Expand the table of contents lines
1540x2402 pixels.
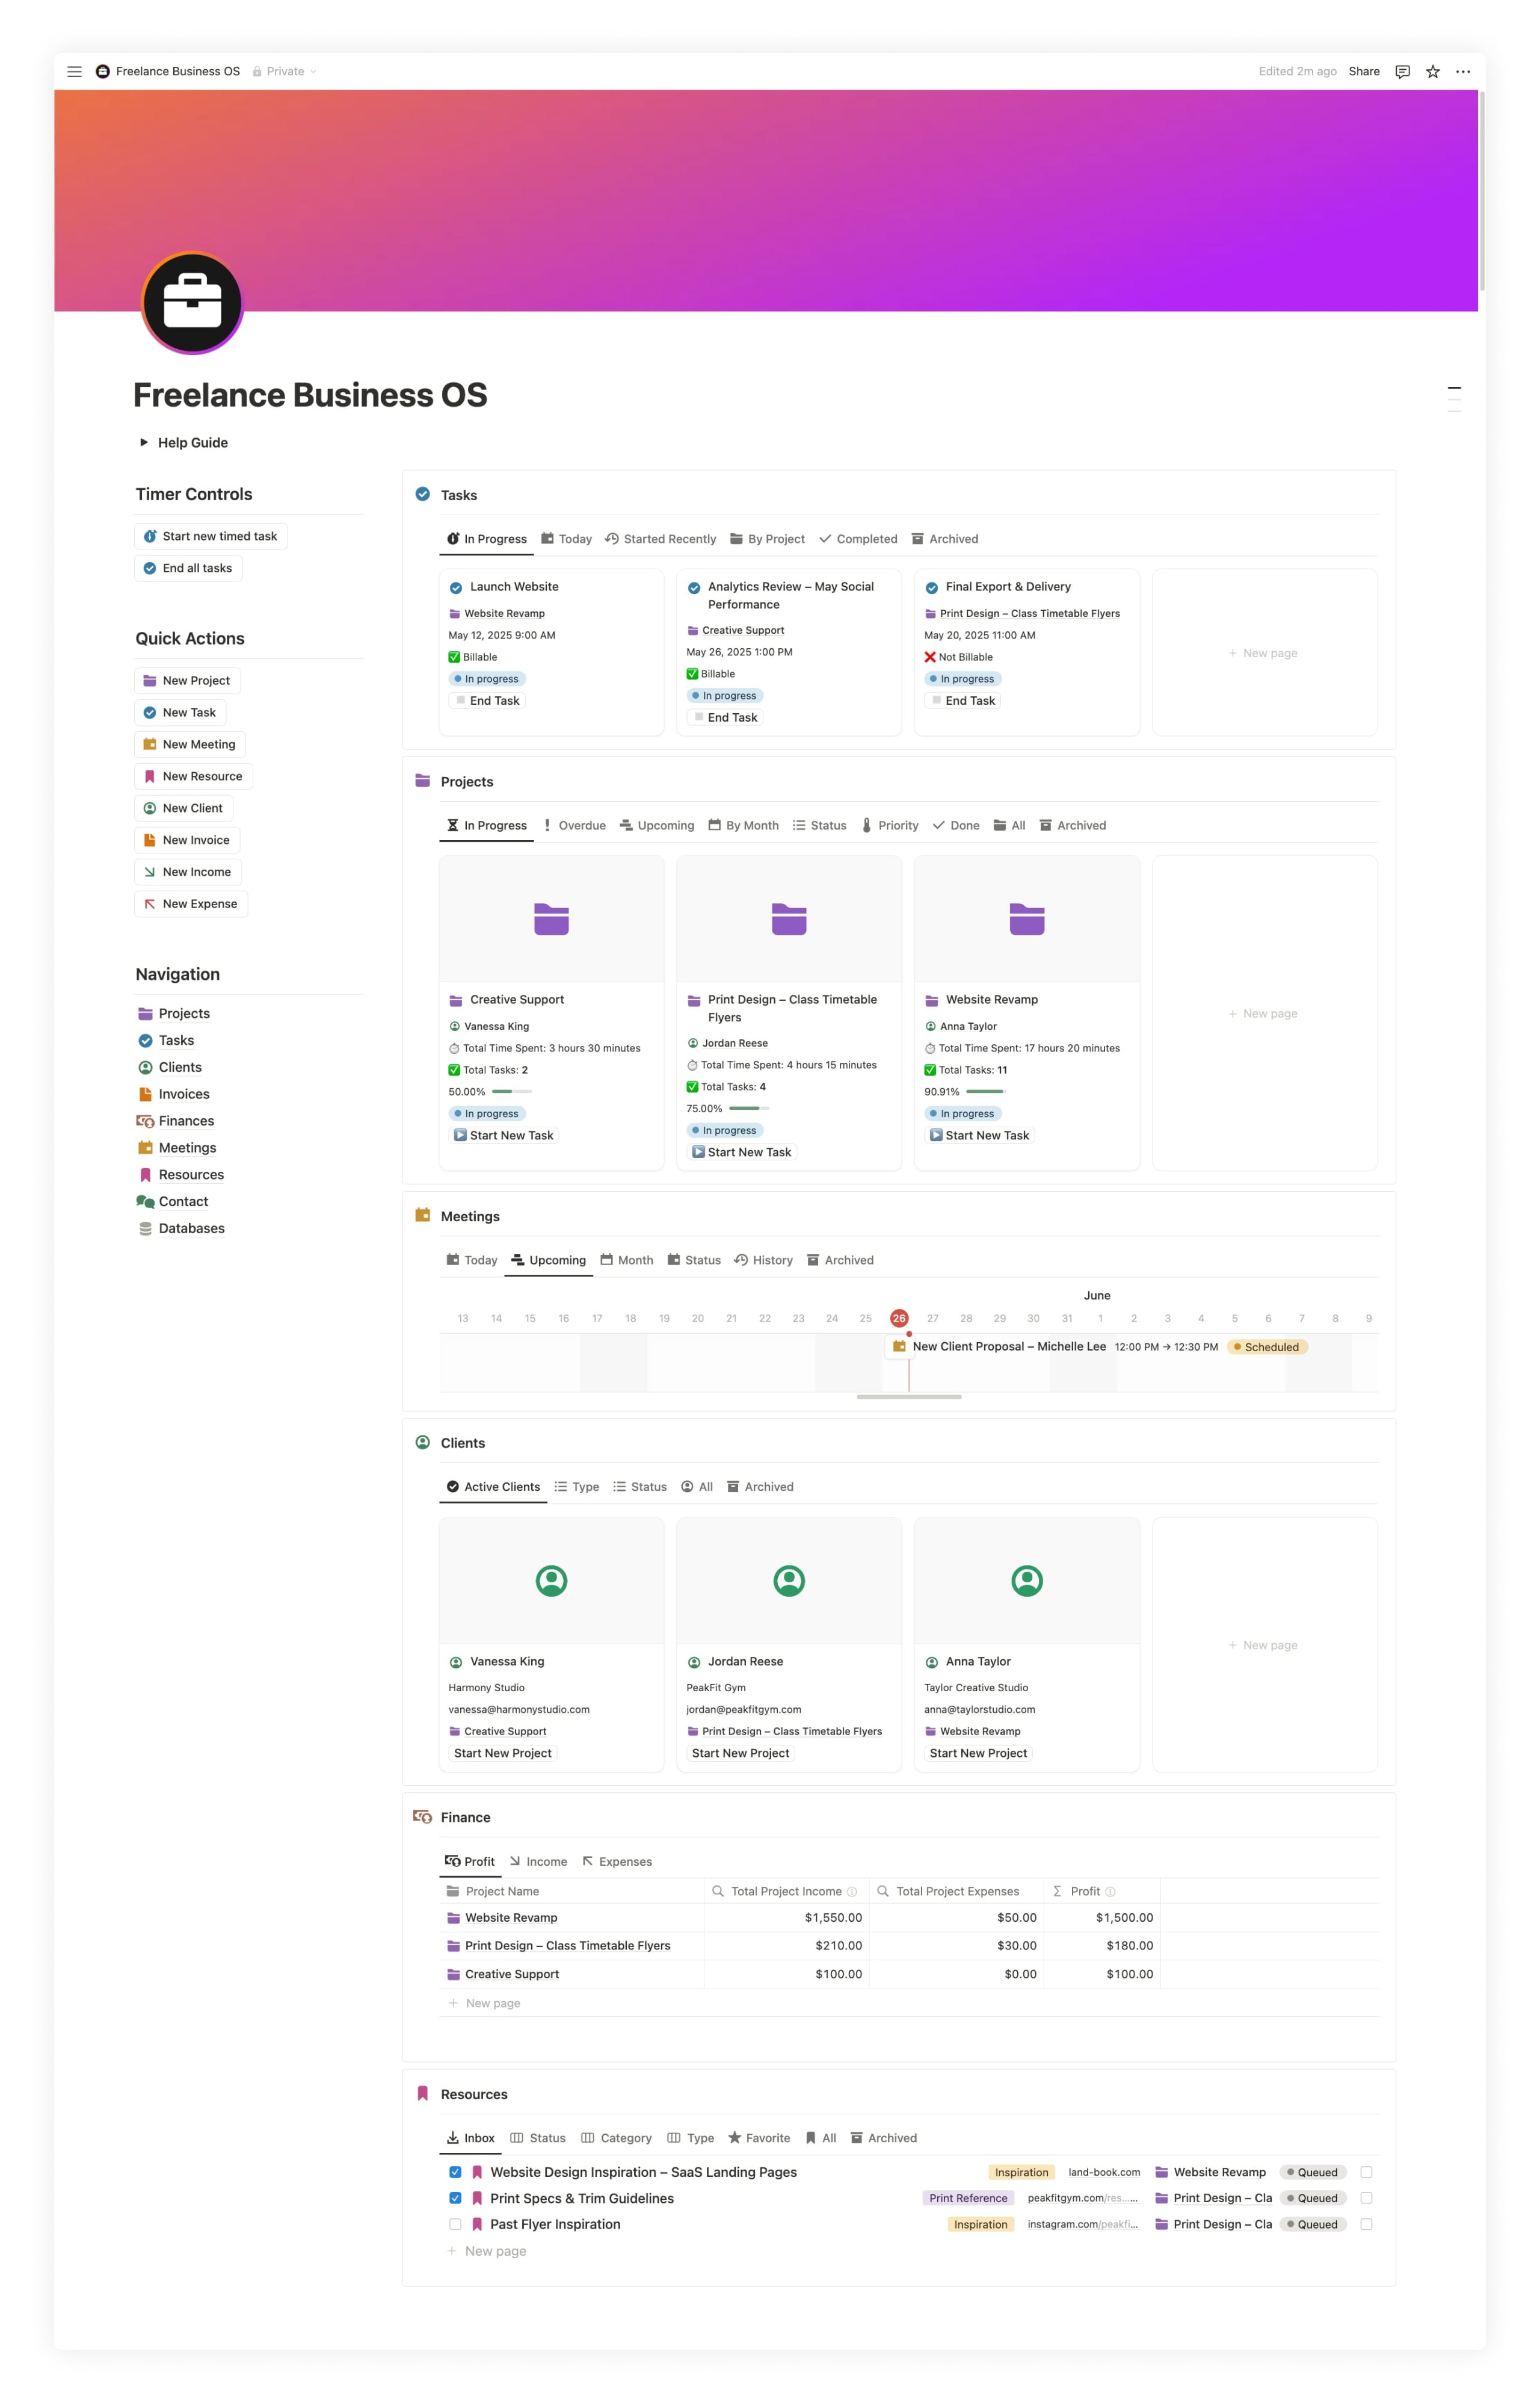click(1454, 398)
